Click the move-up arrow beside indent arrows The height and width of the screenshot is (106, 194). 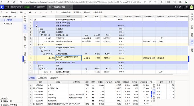tap(51, 12)
